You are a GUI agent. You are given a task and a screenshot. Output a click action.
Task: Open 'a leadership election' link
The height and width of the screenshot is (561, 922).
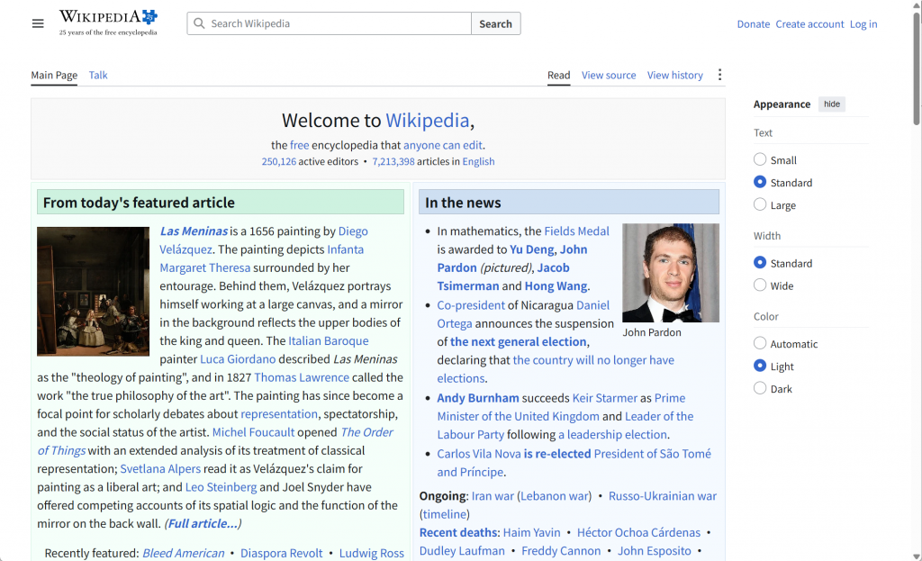[x=612, y=435]
